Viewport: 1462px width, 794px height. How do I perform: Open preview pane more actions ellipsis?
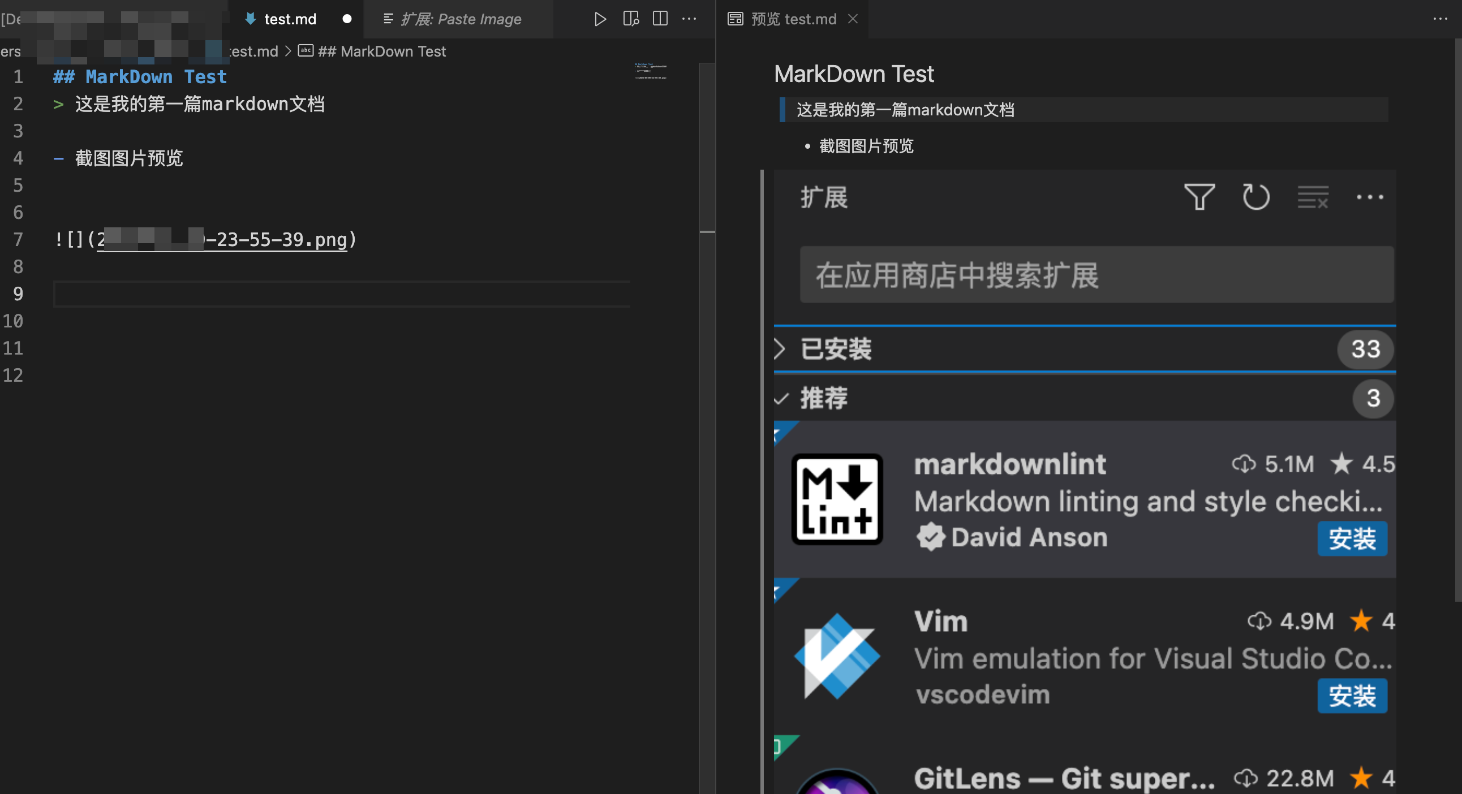pos(1440,19)
